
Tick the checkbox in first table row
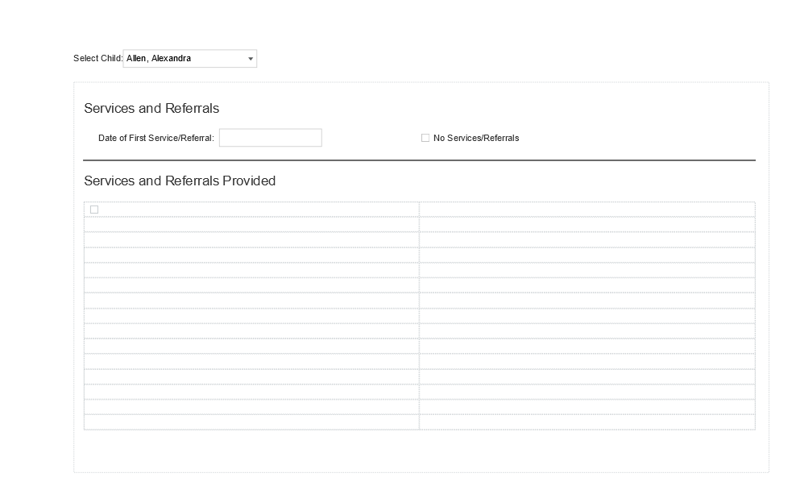(94, 210)
